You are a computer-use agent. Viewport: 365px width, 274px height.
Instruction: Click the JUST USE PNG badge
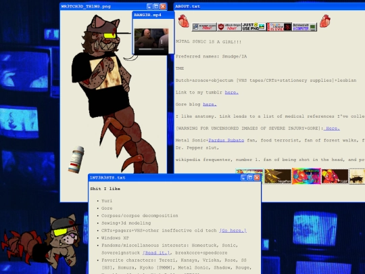click(x=254, y=27)
